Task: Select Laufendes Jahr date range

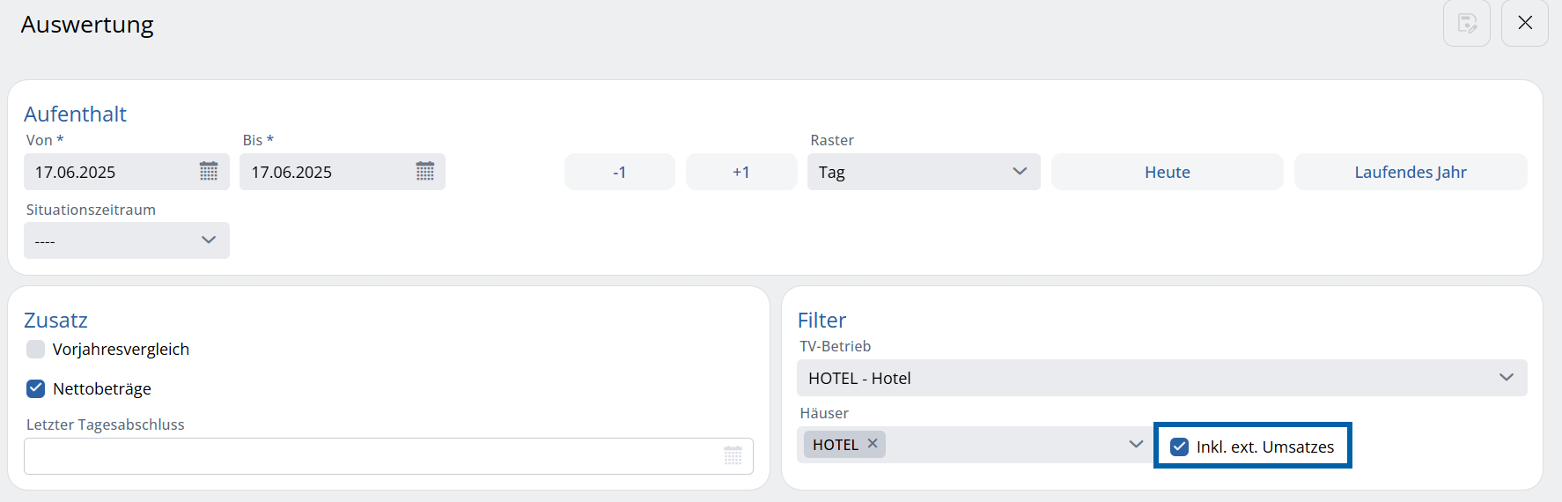Action: click(x=1410, y=172)
